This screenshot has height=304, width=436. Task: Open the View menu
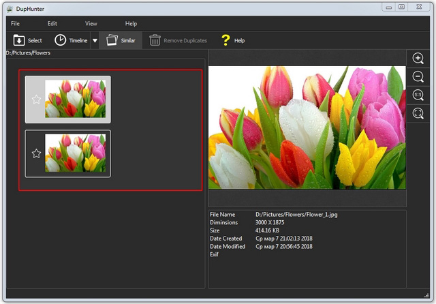(91, 24)
